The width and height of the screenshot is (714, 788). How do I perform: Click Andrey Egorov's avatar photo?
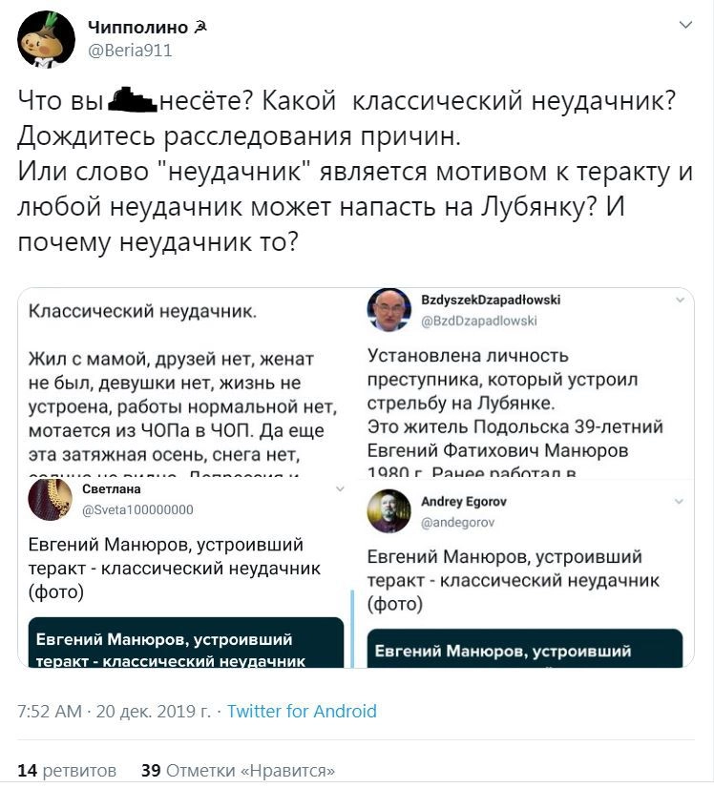(389, 510)
